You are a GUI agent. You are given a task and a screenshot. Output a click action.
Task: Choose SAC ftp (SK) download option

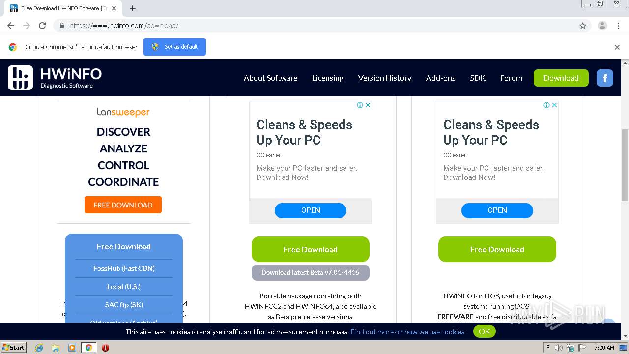point(124,305)
